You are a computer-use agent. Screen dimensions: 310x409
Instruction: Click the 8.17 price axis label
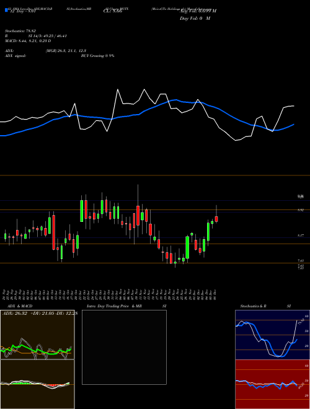pos(301,235)
